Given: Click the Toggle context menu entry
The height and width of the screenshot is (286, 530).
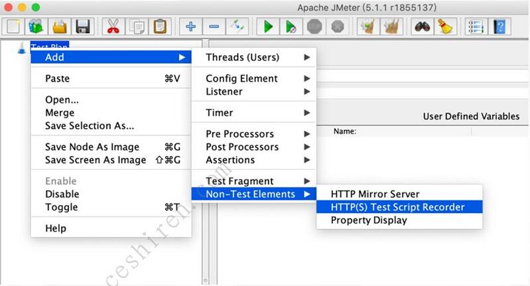Looking at the screenshot, I should (x=62, y=207).
